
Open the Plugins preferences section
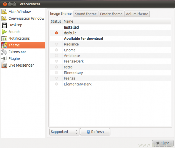pyautogui.click(x=23, y=58)
